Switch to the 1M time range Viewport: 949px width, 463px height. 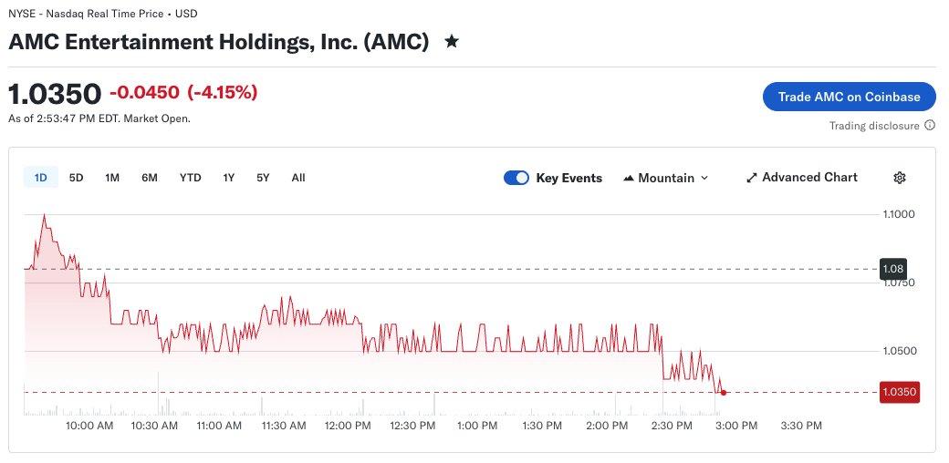(112, 178)
